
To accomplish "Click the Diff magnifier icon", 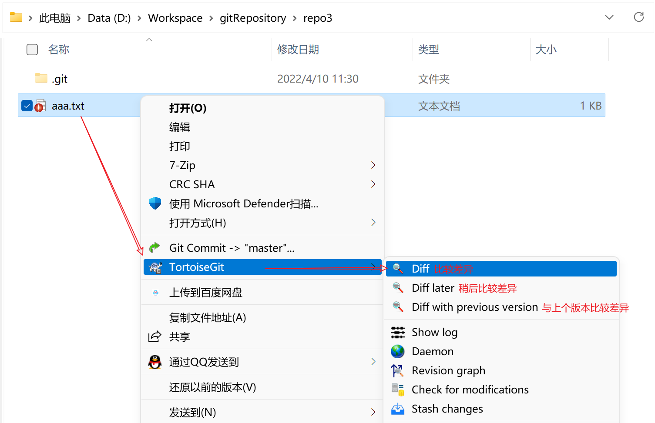I will coord(398,269).
